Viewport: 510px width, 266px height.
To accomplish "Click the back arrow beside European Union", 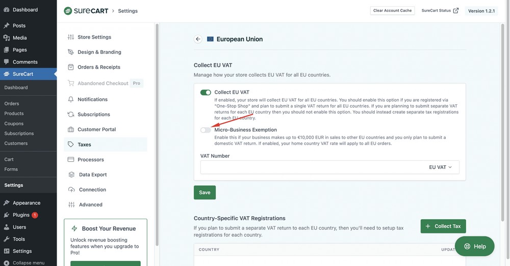I will (x=198, y=39).
